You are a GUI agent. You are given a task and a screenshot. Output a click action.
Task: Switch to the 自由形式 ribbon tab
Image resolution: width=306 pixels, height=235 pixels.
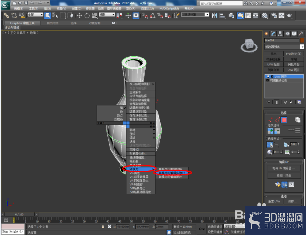click(53, 23)
